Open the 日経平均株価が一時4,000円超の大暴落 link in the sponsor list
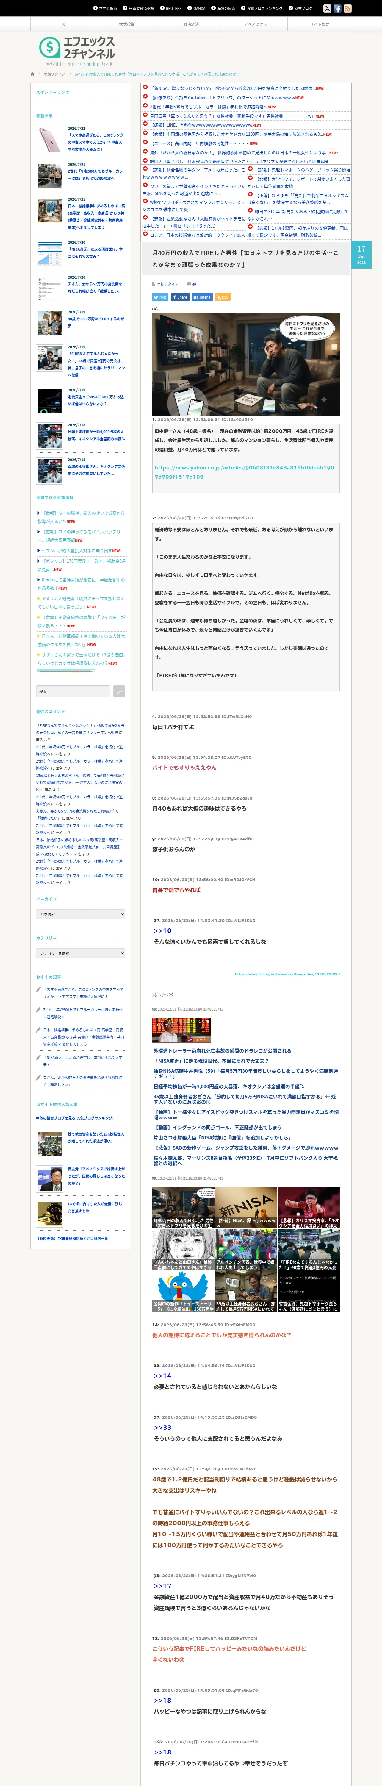Viewport: 382px width, 1786px height. point(228,1086)
